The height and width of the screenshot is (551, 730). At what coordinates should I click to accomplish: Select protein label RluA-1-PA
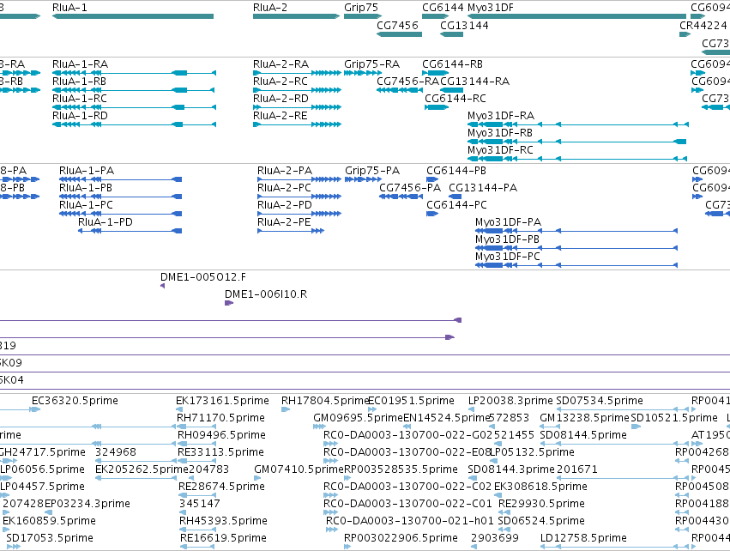click(x=87, y=171)
